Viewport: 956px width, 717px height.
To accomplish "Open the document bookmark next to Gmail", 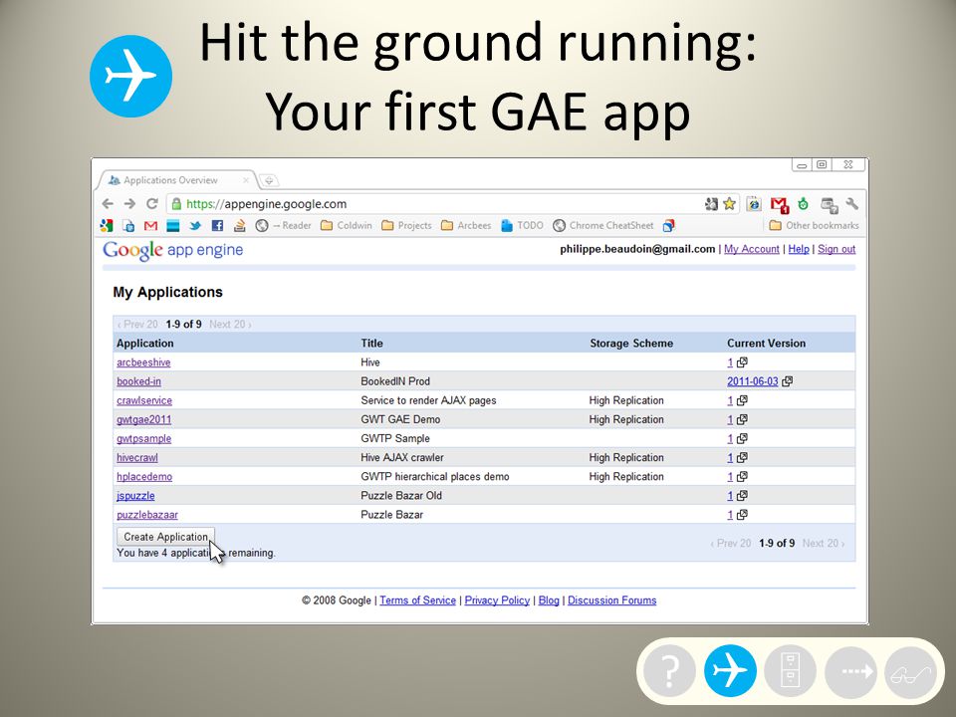I will coord(128,226).
